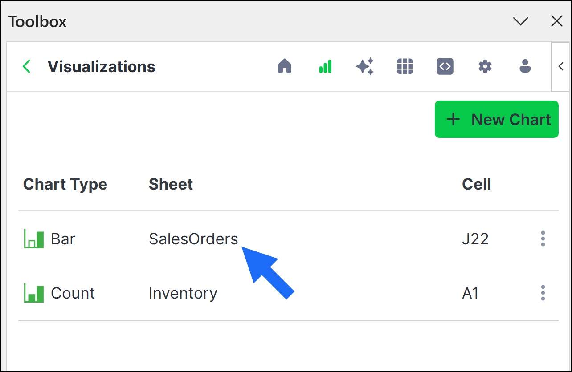Image resolution: width=572 pixels, height=372 pixels.
Task: Click the Bar chart row icon
Action: tap(33, 239)
